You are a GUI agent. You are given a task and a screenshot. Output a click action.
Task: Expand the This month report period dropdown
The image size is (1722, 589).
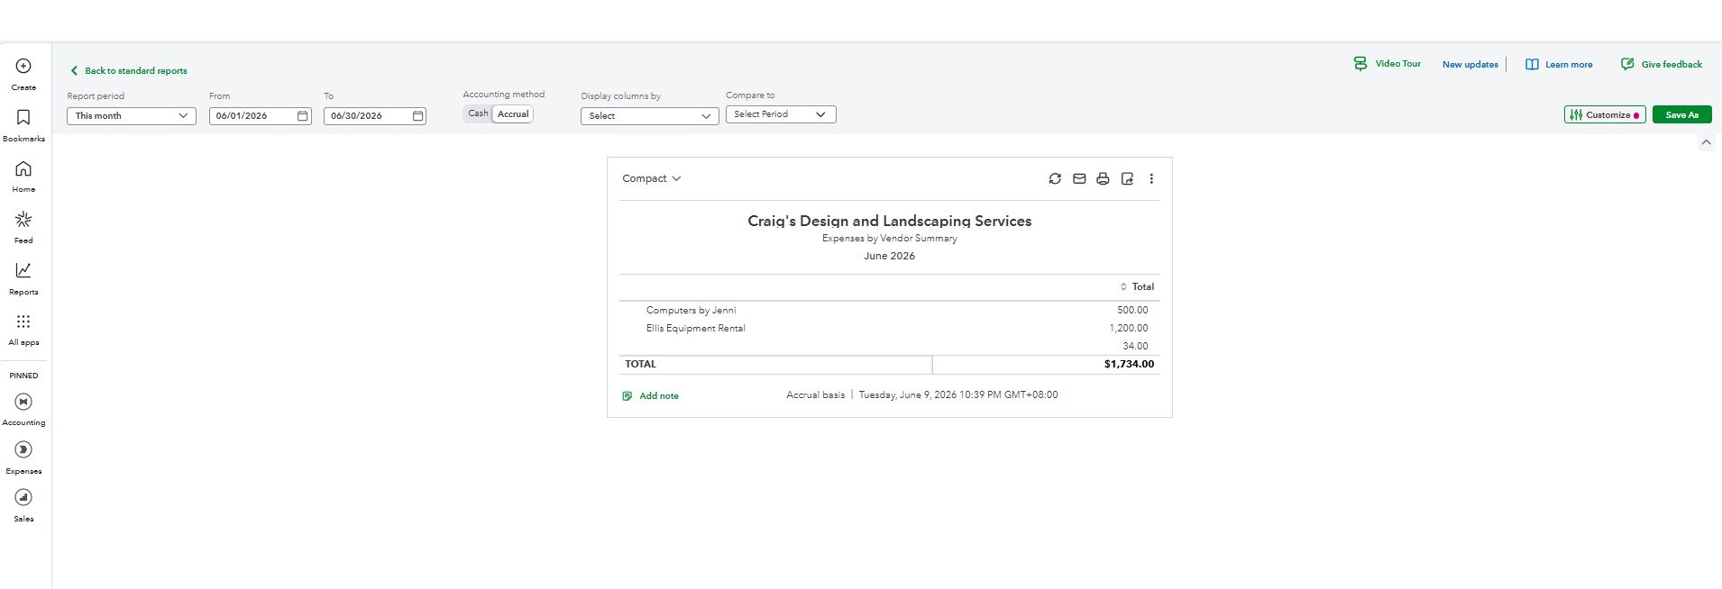[x=132, y=115]
